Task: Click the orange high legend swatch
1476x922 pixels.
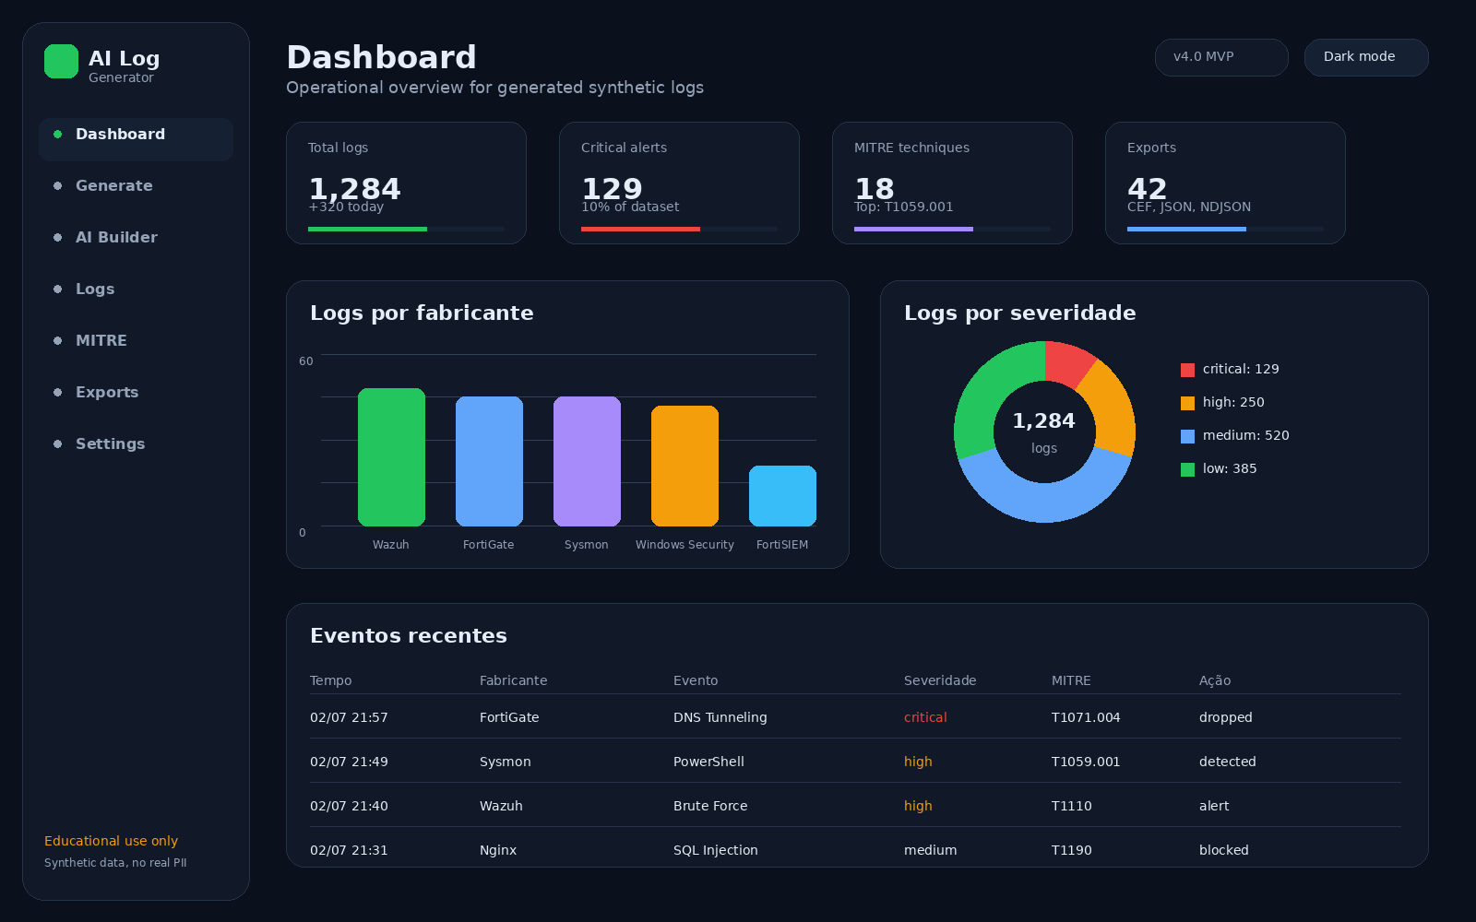Action: click(x=1187, y=403)
